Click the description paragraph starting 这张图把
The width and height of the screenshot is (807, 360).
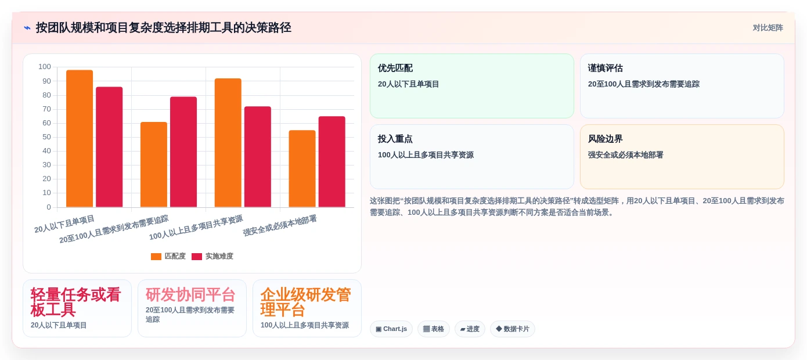pos(577,207)
